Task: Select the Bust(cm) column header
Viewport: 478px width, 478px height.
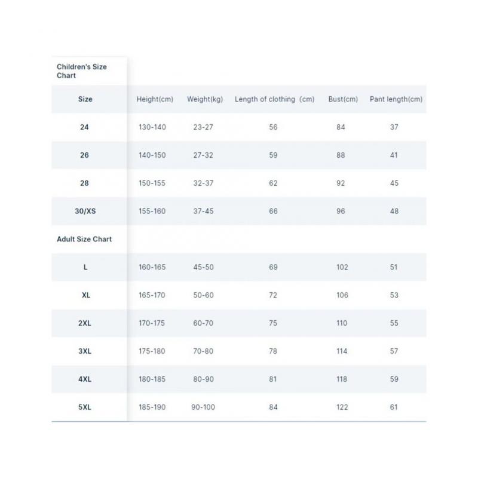Action: click(x=343, y=99)
